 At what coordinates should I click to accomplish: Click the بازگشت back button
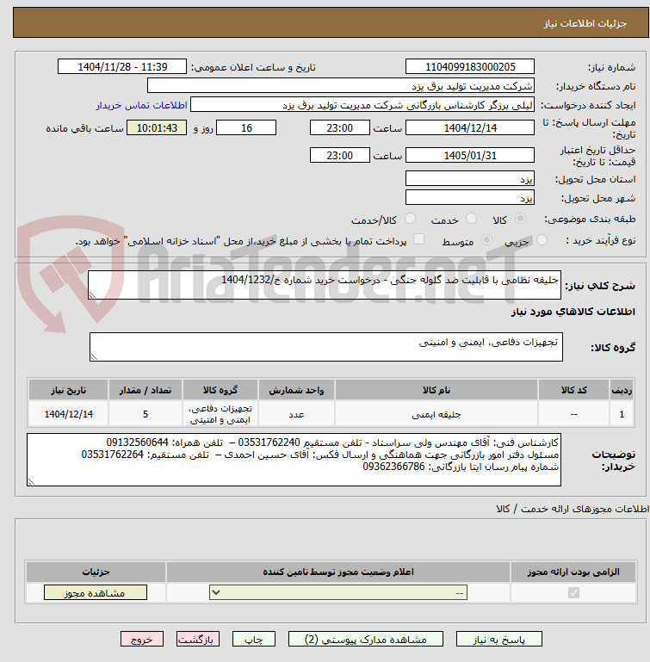198,640
